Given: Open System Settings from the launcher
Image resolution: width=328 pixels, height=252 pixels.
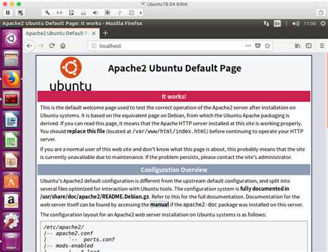Looking at the screenshot, I should [11, 221].
